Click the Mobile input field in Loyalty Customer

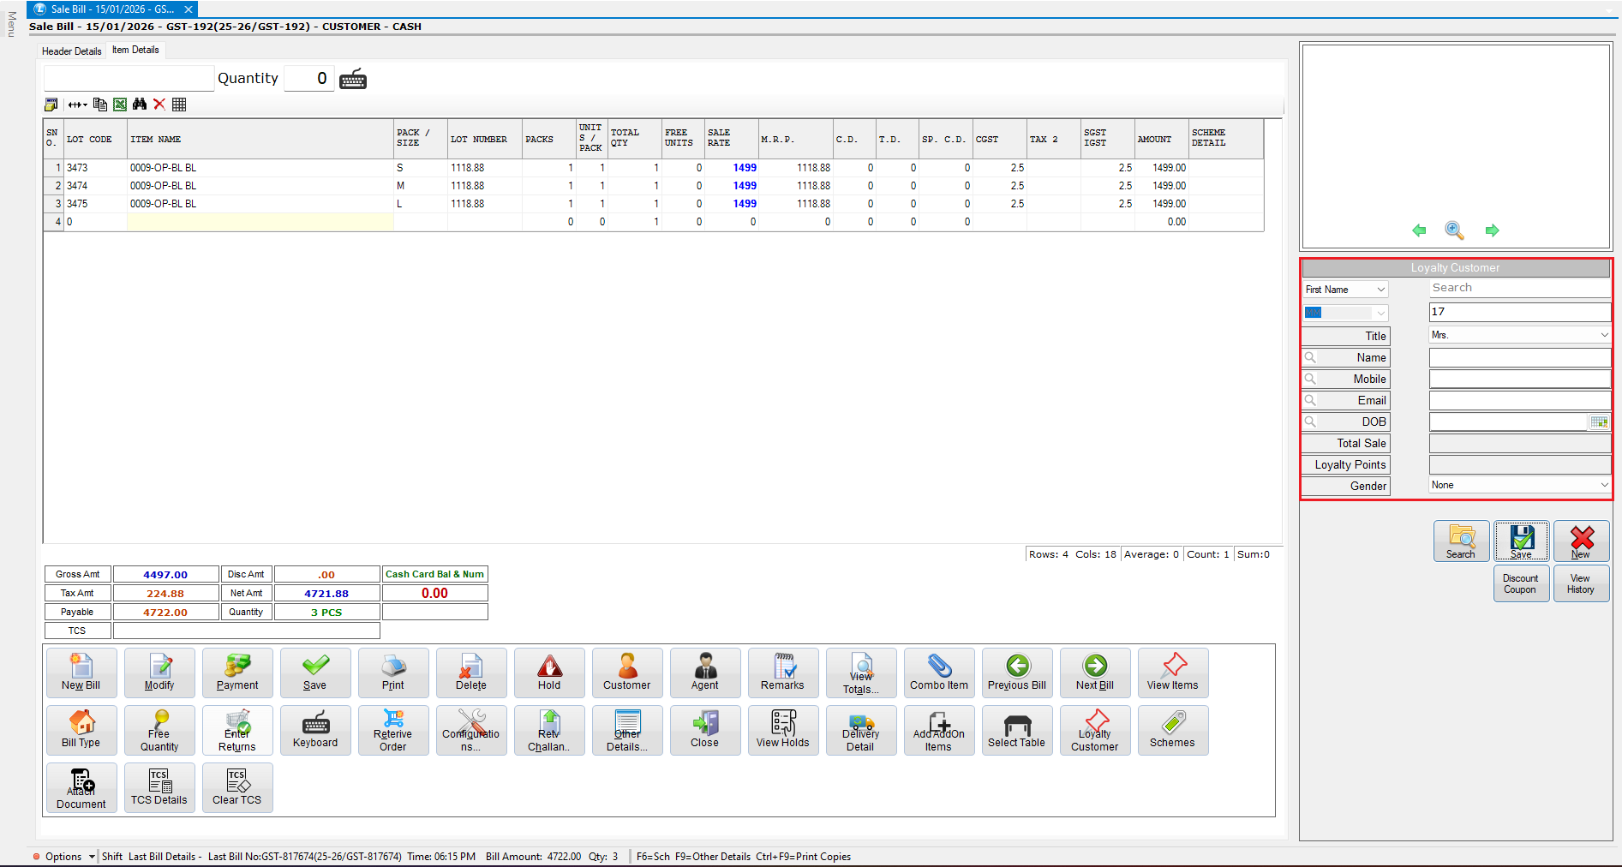coord(1519,379)
